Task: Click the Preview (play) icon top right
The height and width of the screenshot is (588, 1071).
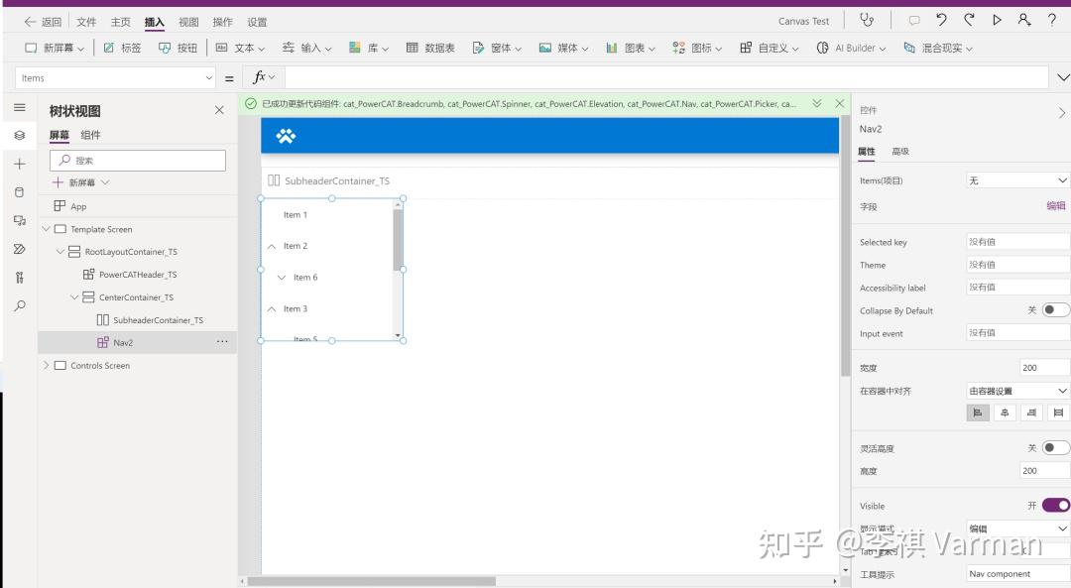Action: tap(997, 21)
